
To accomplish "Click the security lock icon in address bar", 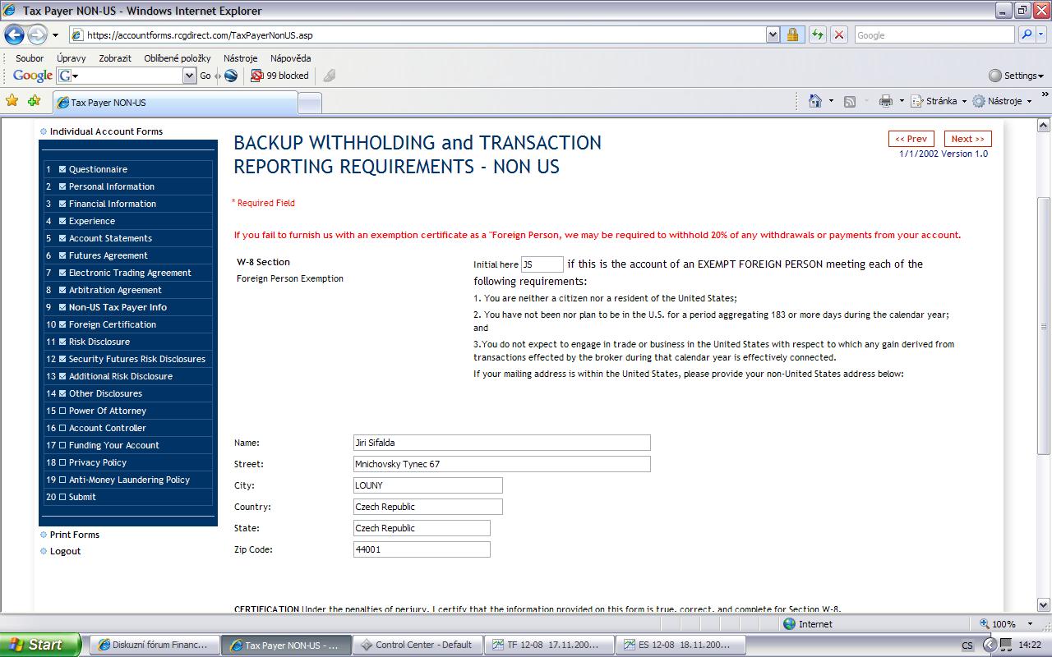I will (792, 34).
